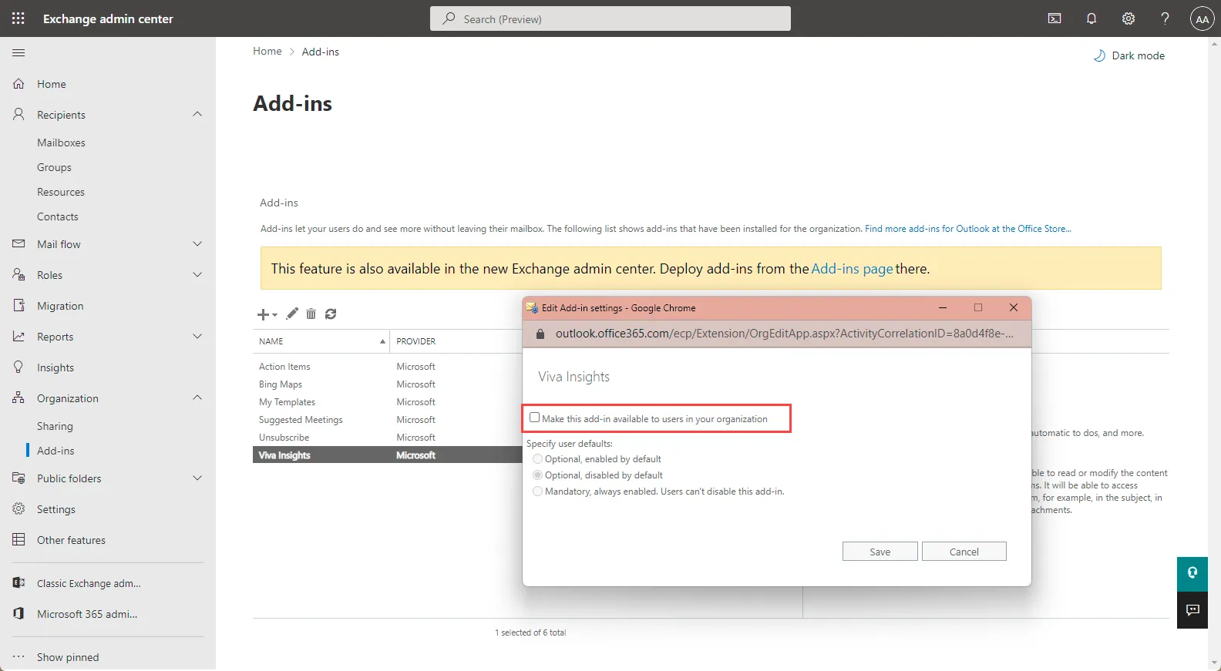
Task: Click the Mail flow envelope icon
Action: pyautogui.click(x=18, y=244)
